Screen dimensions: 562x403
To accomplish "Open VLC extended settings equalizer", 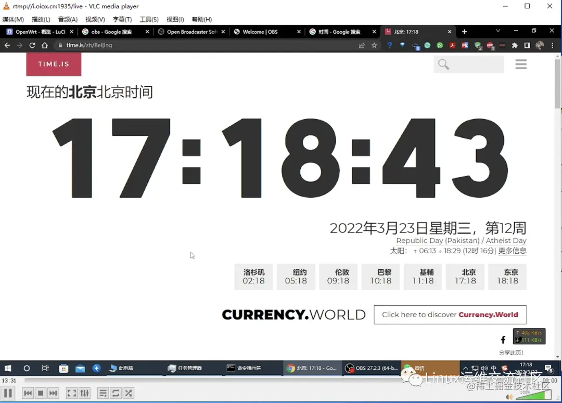I will click(x=85, y=393).
